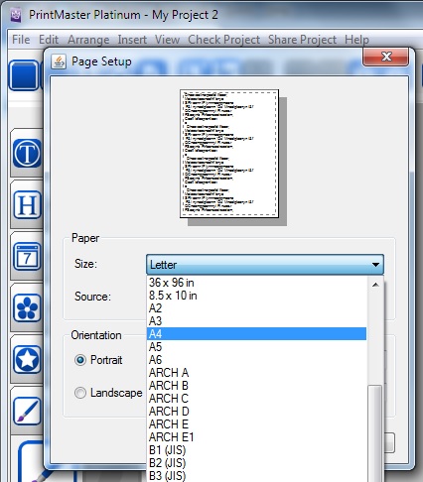This screenshot has width=423, height=482.
Task: Click the page preview thumbnail
Action: (229, 154)
